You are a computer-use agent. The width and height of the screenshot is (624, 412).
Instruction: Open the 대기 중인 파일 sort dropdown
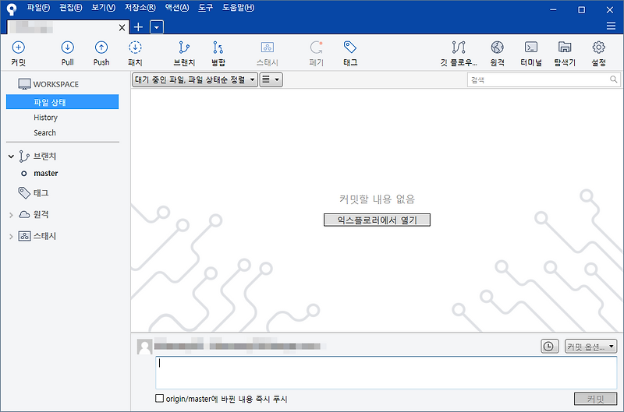click(x=194, y=80)
